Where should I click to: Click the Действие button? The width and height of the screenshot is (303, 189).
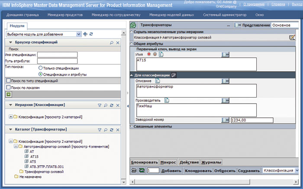[x=189, y=162]
